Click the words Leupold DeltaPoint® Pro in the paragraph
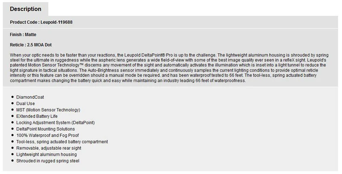 click(148, 55)
